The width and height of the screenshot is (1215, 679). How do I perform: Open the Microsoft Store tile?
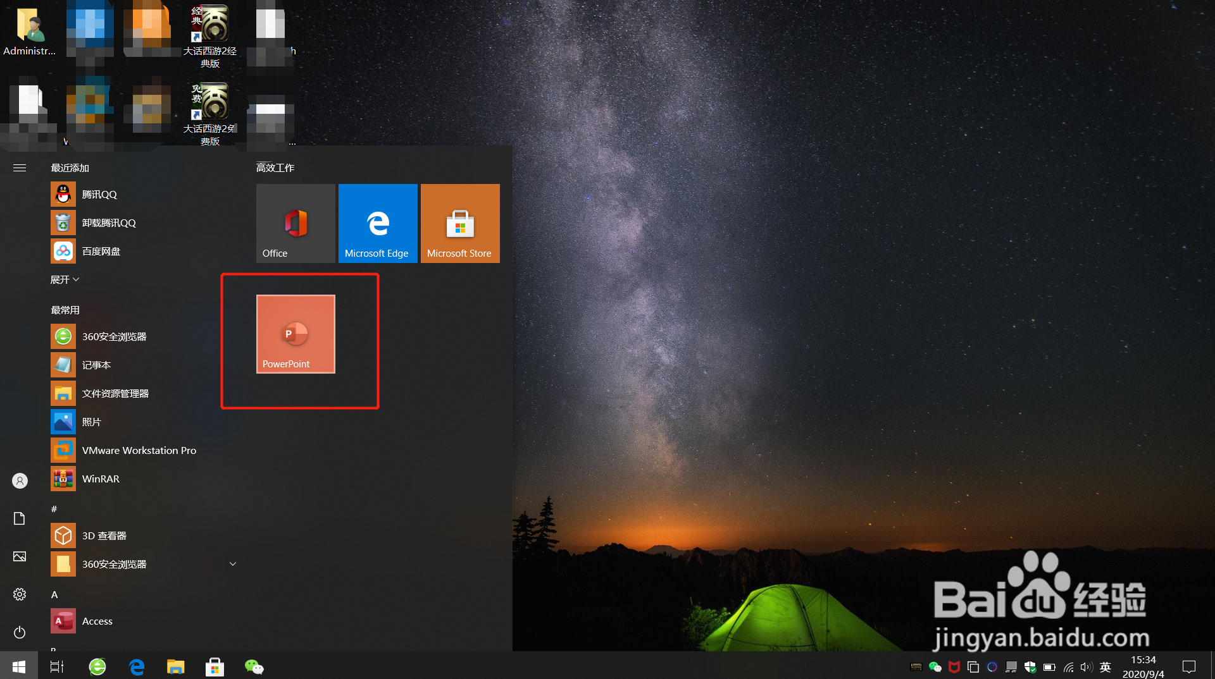(x=460, y=223)
